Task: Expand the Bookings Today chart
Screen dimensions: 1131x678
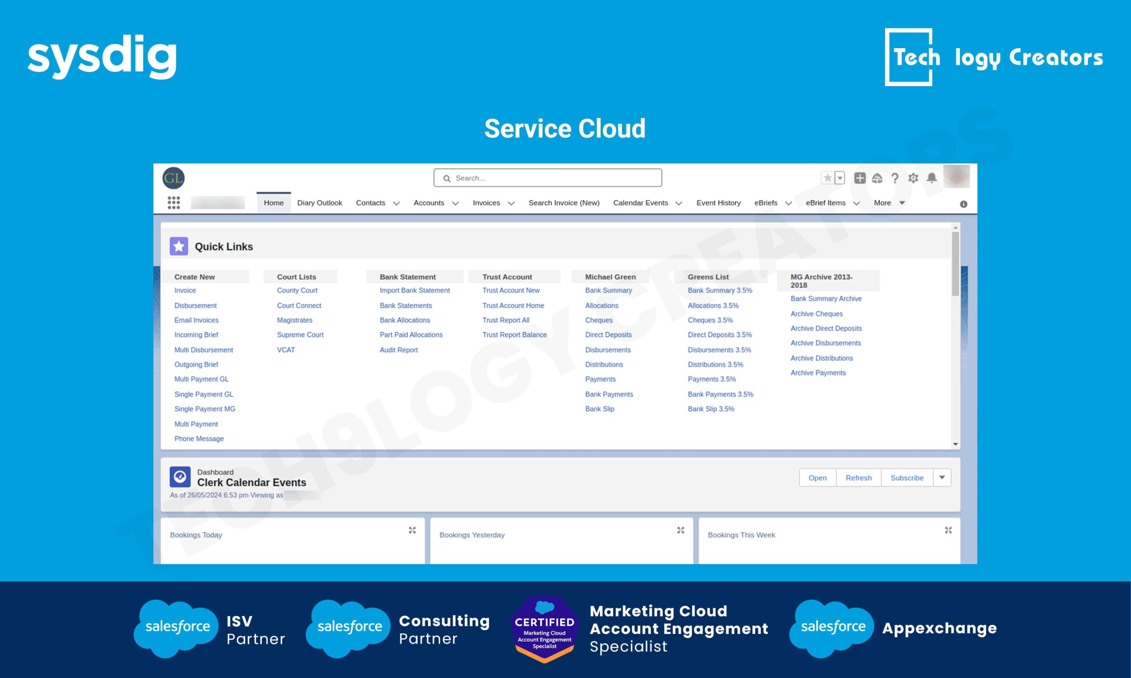Action: pyautogui.click(x=412, y=530)
